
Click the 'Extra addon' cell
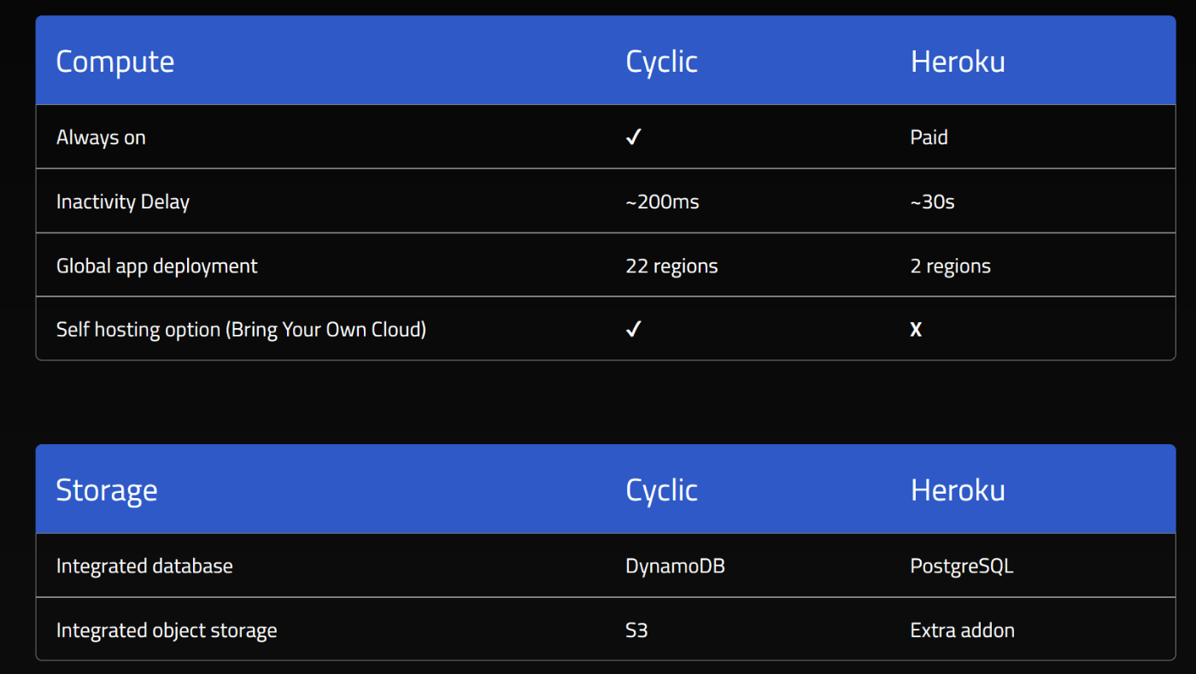coord(963,630)
